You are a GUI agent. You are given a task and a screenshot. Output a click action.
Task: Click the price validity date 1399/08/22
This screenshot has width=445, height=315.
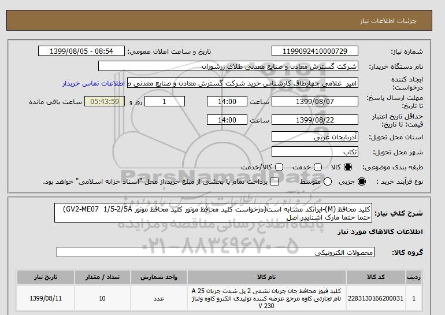(315, 120)
